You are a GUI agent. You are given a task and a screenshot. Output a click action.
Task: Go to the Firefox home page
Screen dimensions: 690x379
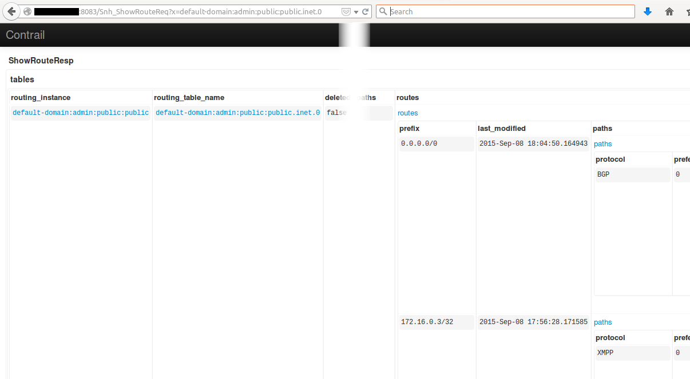pyautogui.click(x=669, y=11)
